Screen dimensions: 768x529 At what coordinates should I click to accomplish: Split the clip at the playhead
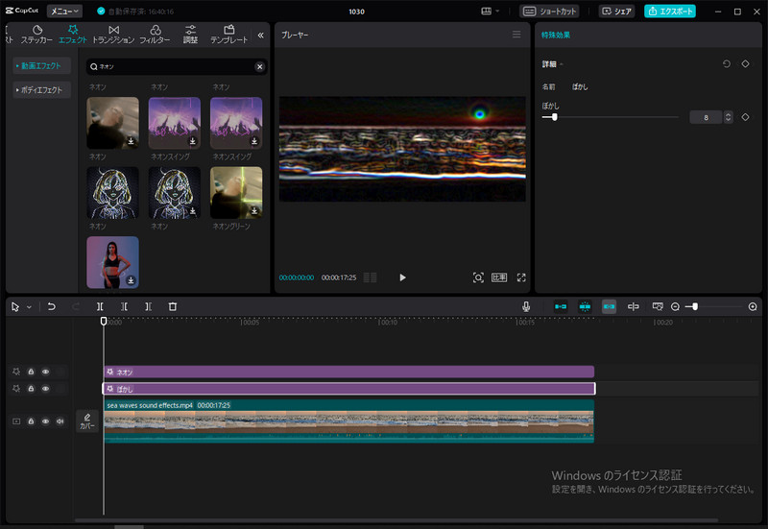pos(100,306)
